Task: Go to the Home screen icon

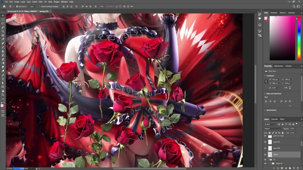Action: 4,6
